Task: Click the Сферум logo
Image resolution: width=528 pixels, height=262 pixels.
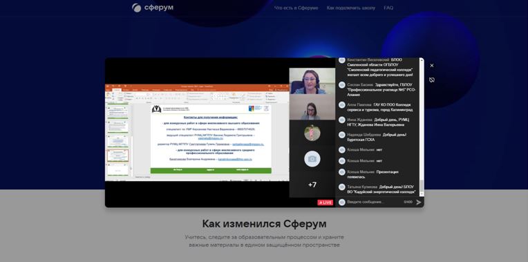Action: [x=153, y=8]
